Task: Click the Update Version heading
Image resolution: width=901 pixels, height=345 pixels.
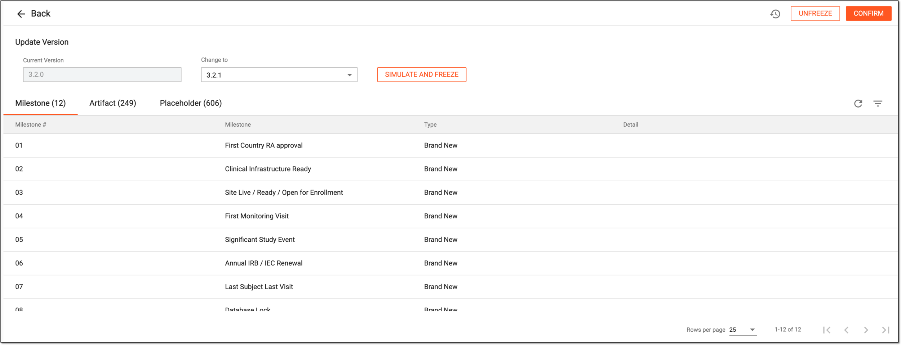Action: coord(42,42)
